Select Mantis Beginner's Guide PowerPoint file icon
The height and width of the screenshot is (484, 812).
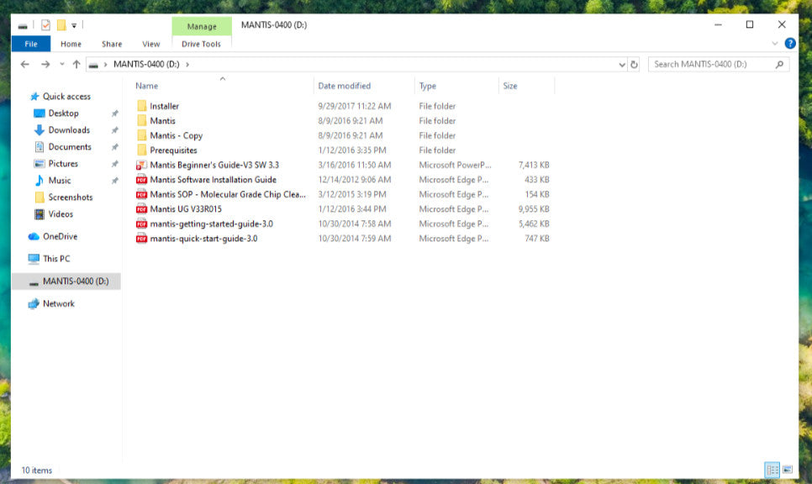[x=141, y=165]
